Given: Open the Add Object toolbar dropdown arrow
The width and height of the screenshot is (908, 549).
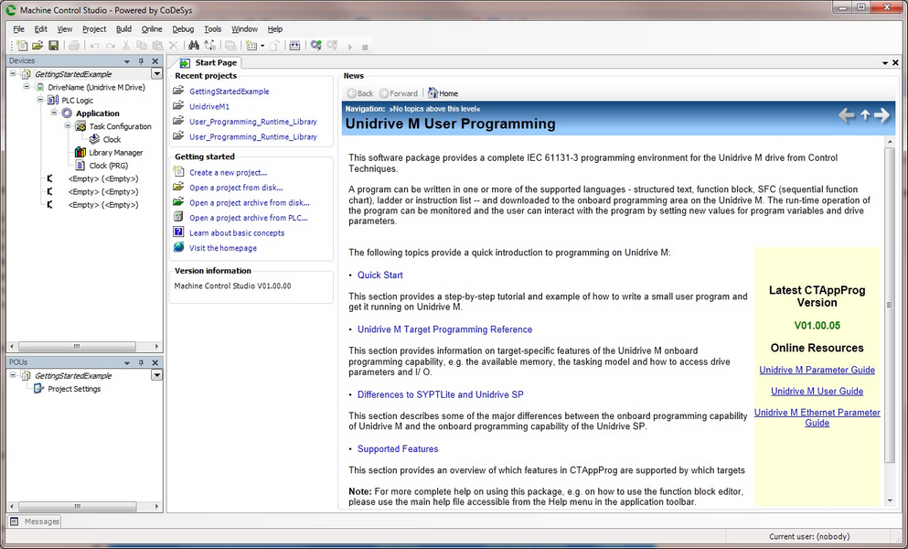Looking at the screenshot, I should point(262,46).
